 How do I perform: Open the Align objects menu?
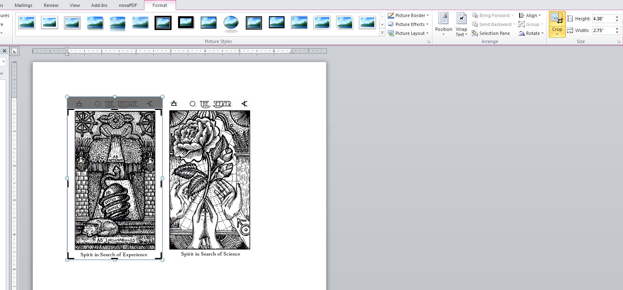click(x=530, y=15)
